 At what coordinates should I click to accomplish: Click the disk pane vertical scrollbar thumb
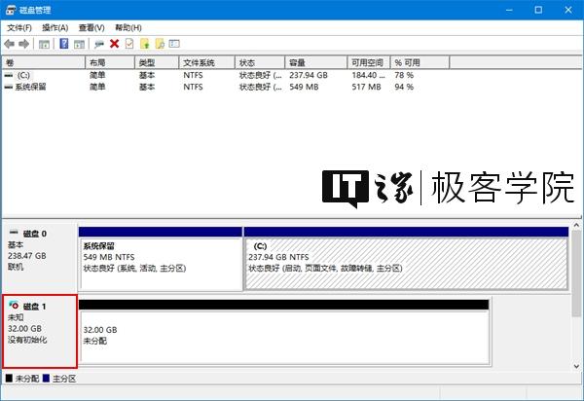[x=576, y=273]
